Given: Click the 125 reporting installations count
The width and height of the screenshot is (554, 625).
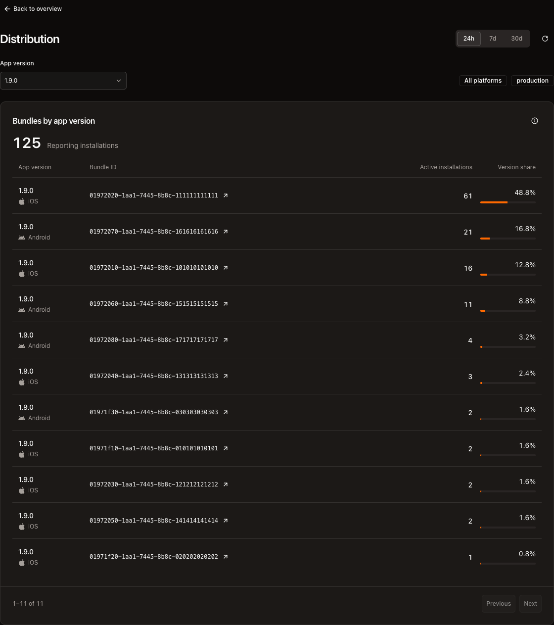Looking at the screenshot, I should tap(27, 143).
